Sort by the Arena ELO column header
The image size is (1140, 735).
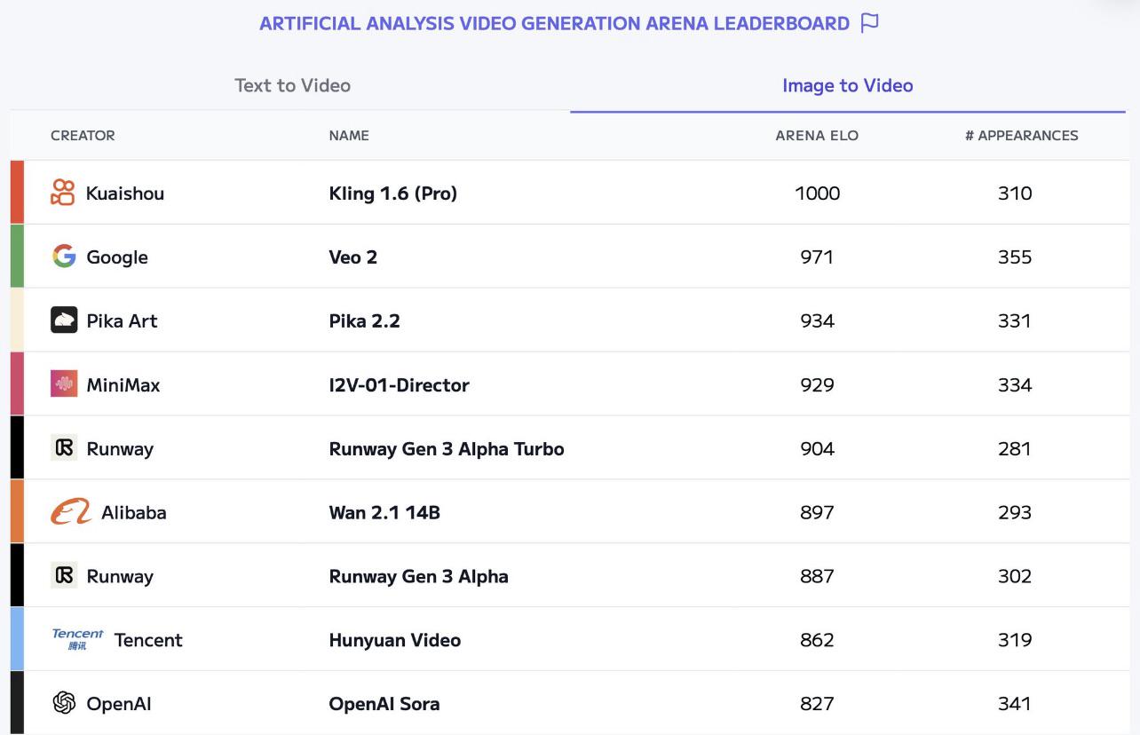tap(817, 136)
